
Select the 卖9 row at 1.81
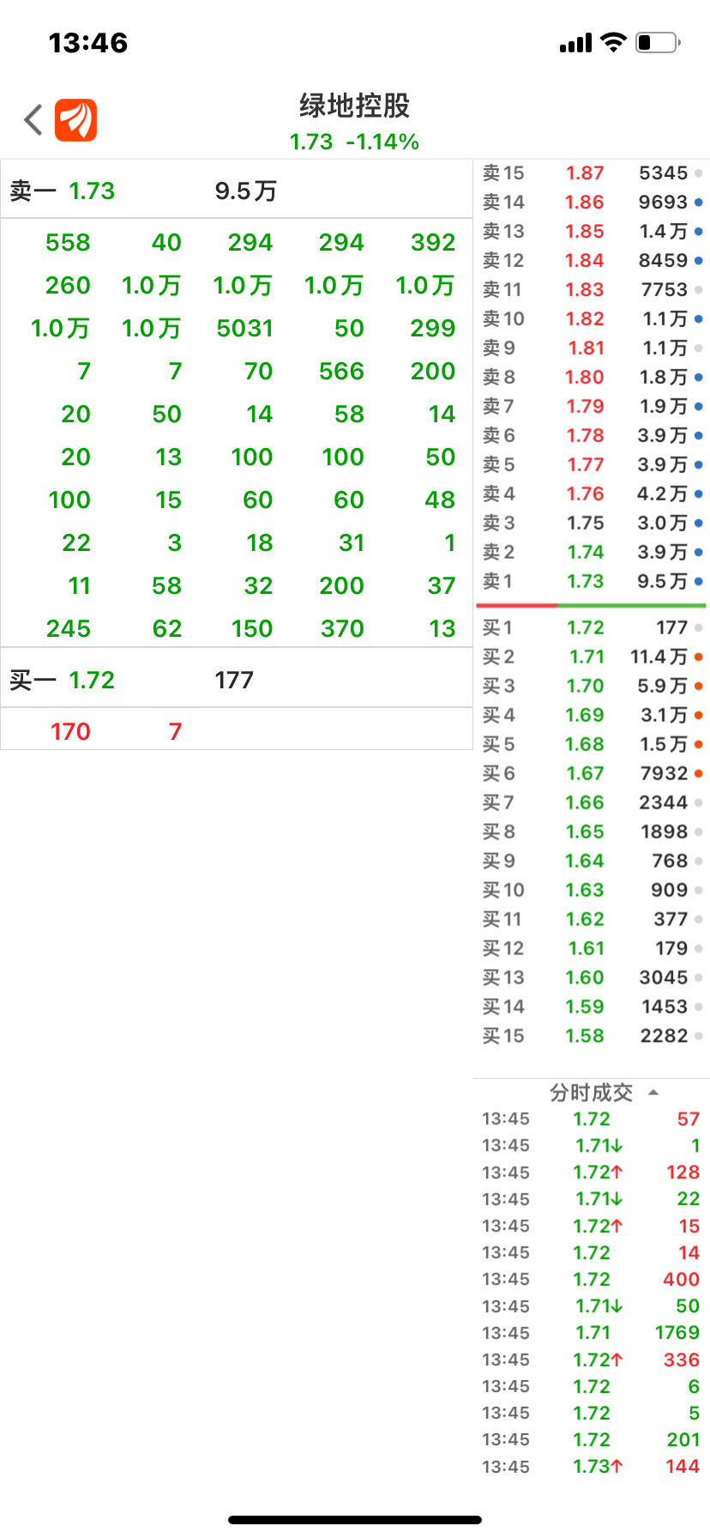[x=592, y=348]
